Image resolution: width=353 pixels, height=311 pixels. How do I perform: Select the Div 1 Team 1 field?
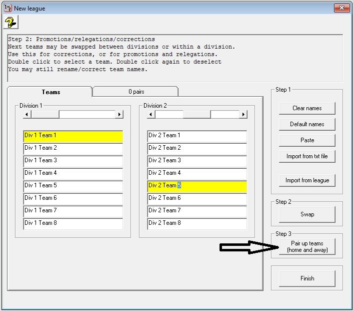pos(73,136)
